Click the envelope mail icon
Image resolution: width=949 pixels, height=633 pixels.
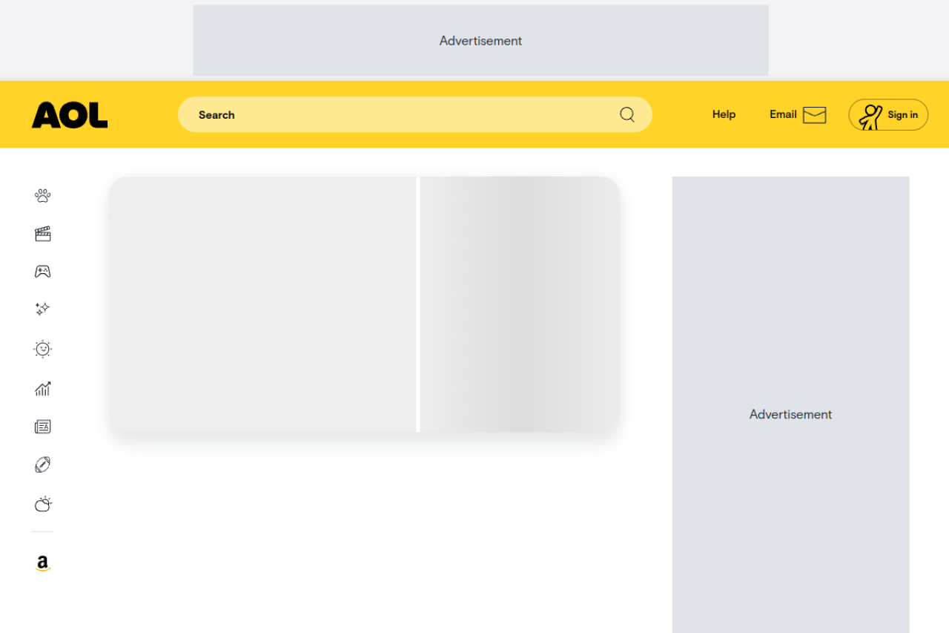click(x=814, y=115)
